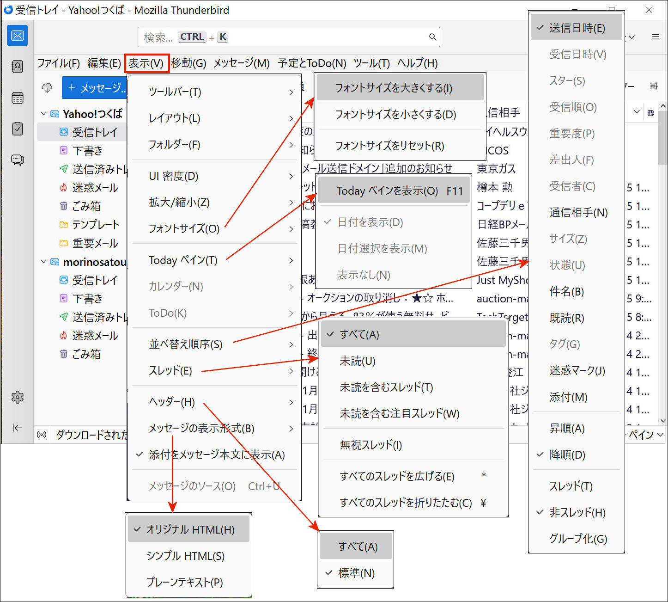Collapse the morinosatou account tree
The height and width of the screenshot is (602, 668).
pos(43,262)
